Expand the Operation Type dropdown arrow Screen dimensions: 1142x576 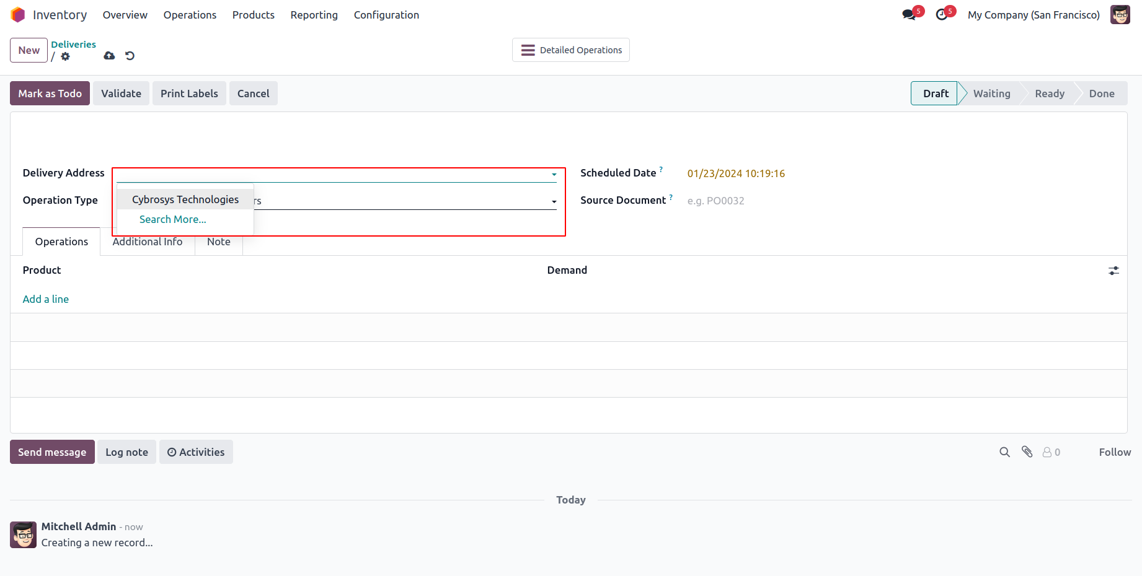[x=554, y=202]
